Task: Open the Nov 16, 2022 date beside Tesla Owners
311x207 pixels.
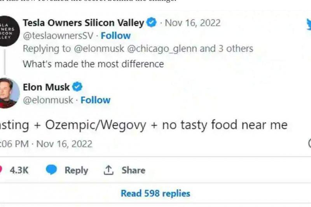Action: coord(192,23)
